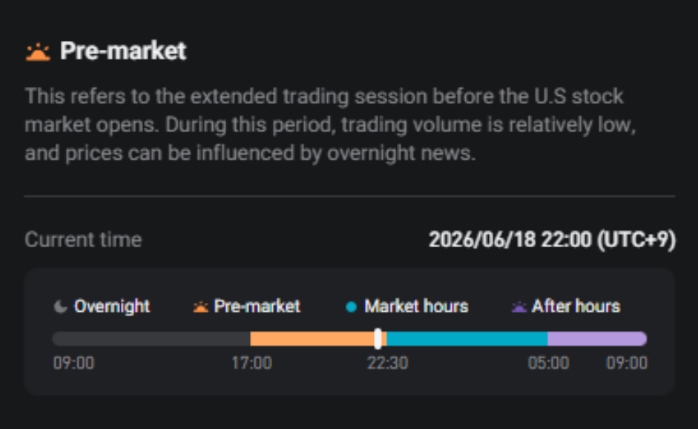Viewport: 698px width, 429px height.
Task: Click the 22:30 time label
Action: coord(387,363)
